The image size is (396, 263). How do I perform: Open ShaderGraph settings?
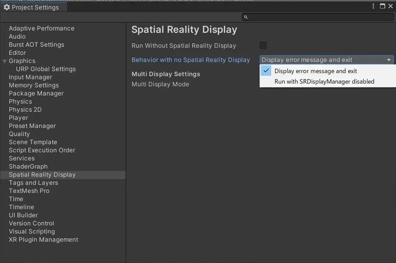28,166
